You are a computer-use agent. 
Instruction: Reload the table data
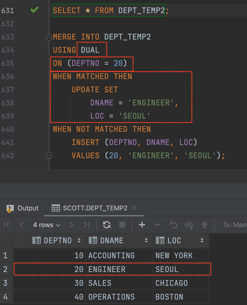coord(107,225)
